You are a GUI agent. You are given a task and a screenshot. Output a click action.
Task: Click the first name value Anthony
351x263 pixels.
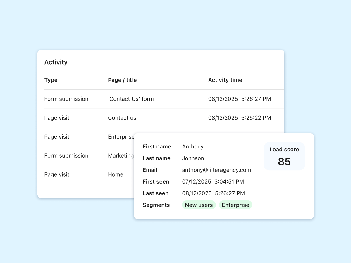click(193, 147)
